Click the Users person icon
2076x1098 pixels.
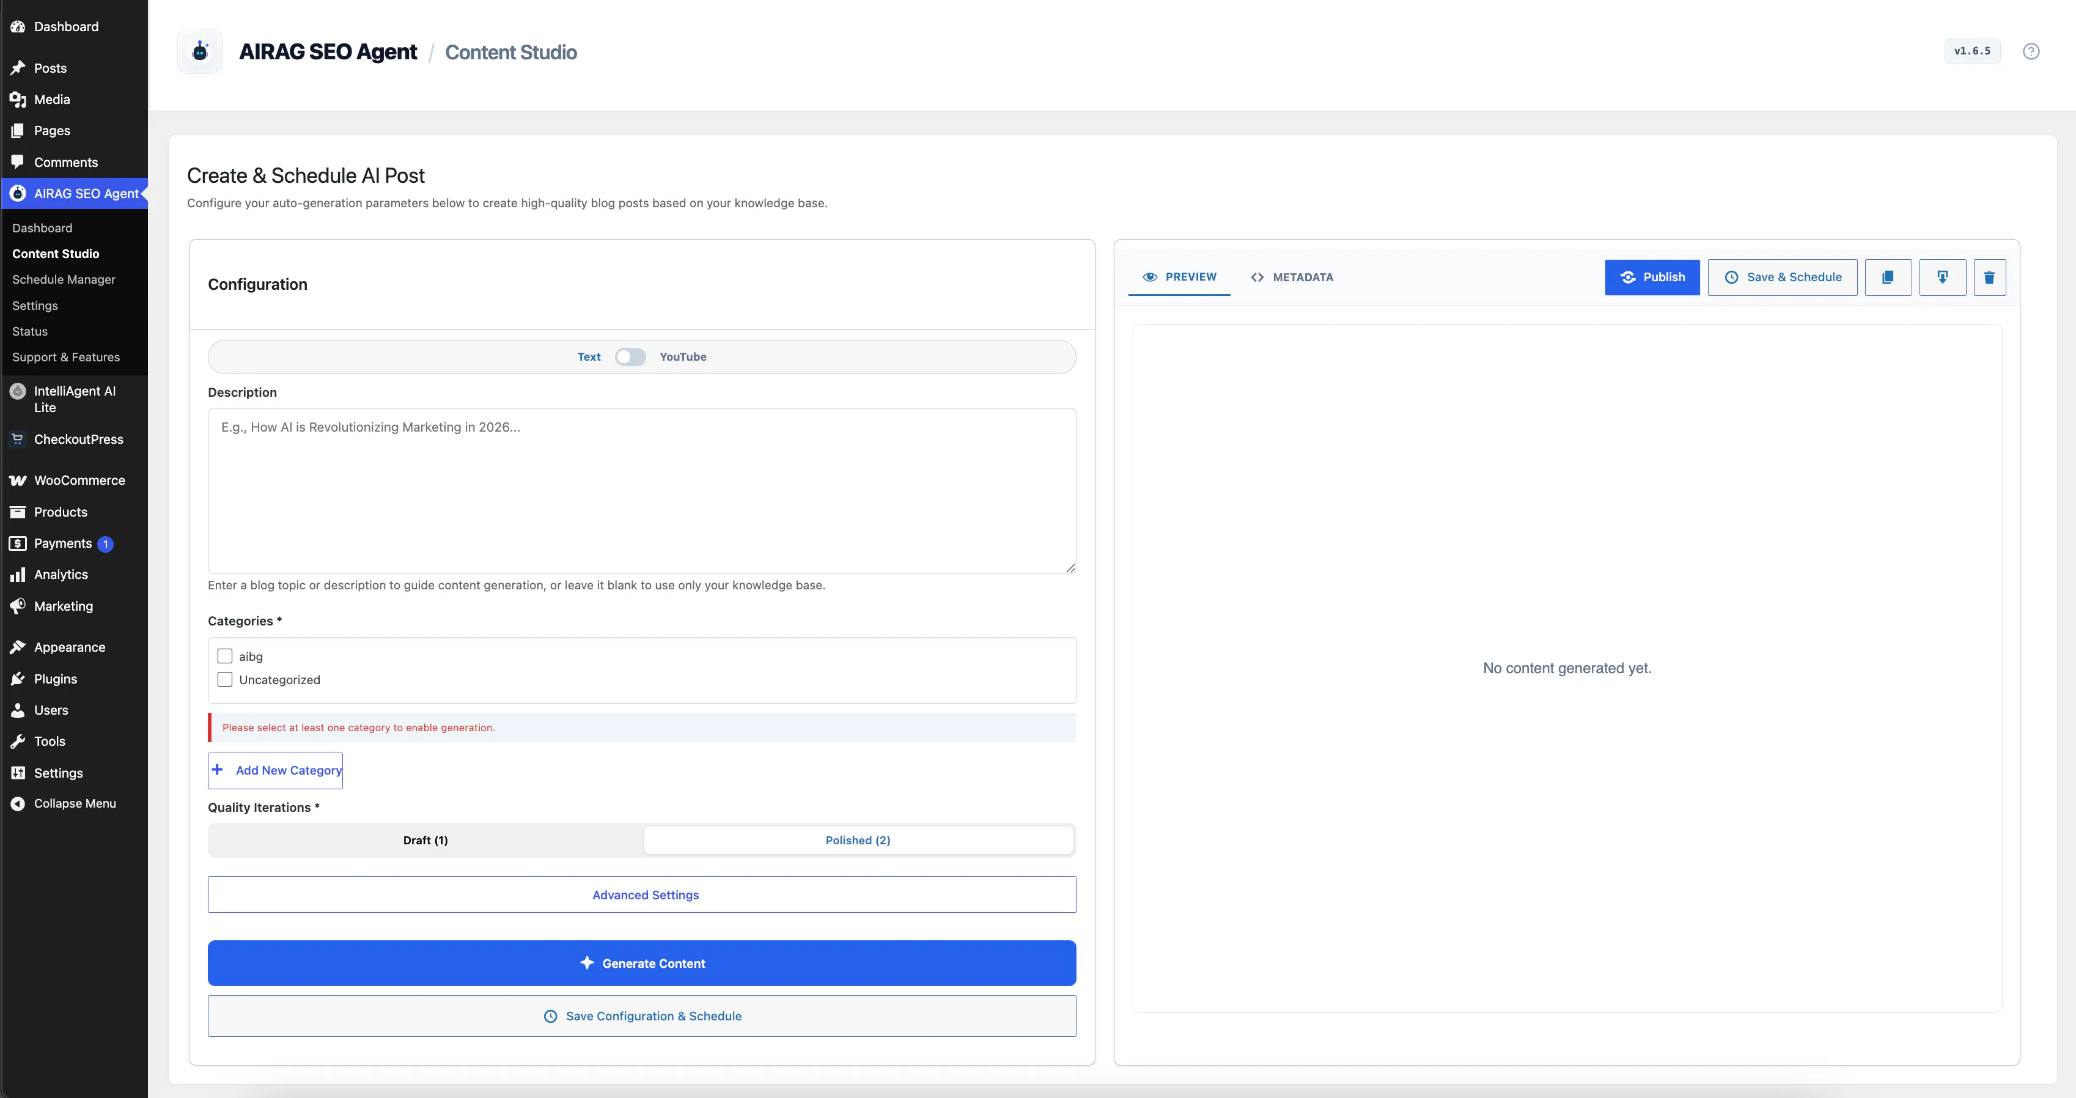[x=18, y=710]
